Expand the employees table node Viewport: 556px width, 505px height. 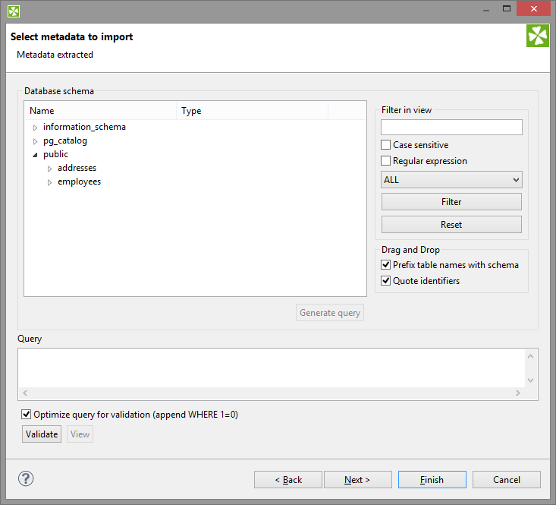point(50,182)
